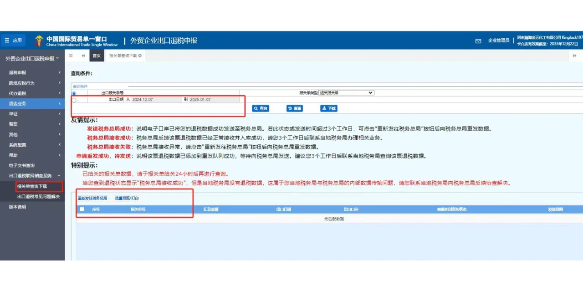Click the forward arrows icon at the tab bar's right end
Screen dimensions: 583x291
tap(575, 55)
